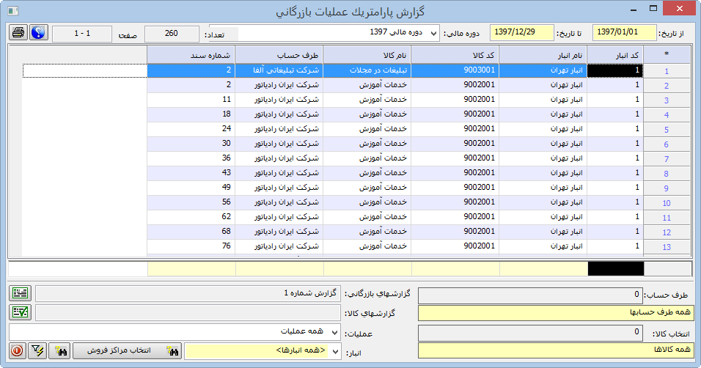Screen dimensions: 701x368
Task: Sort by طرف حساب column header
Action: click(x=279, y=54)
